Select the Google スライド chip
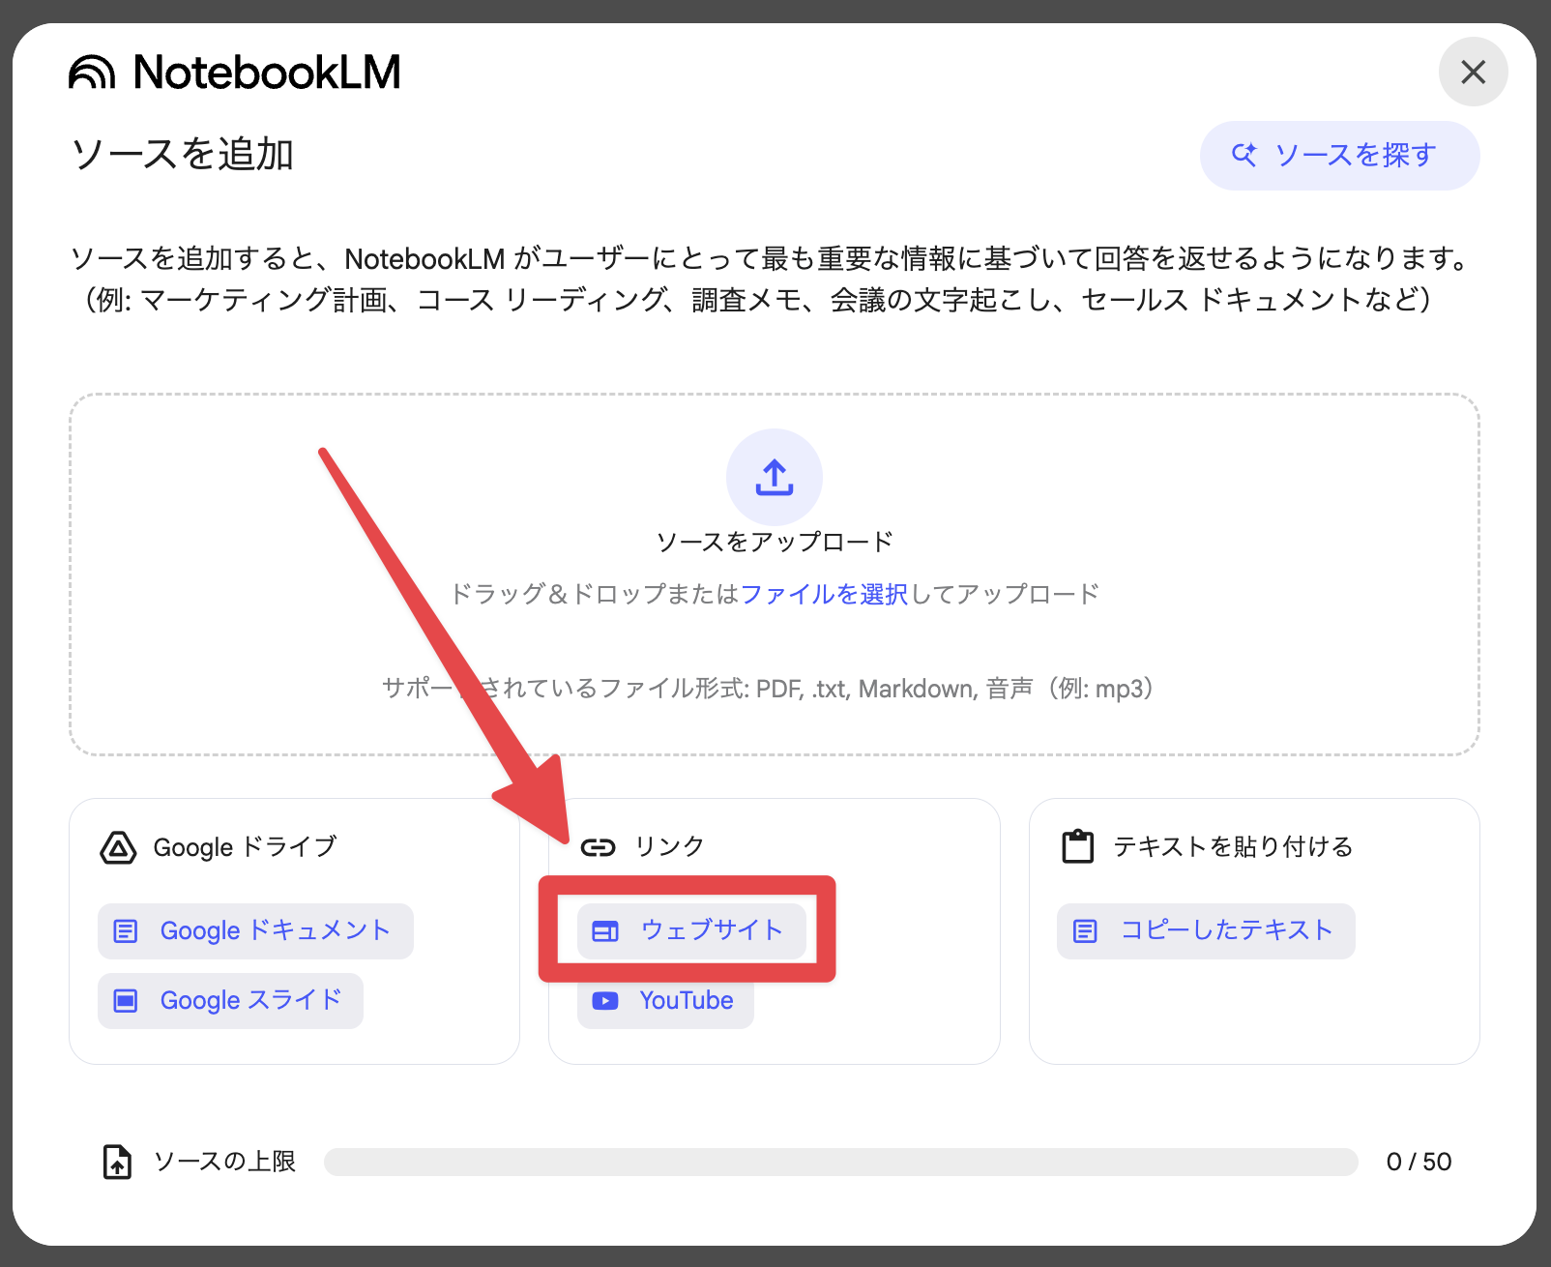 coord(230,1000)
